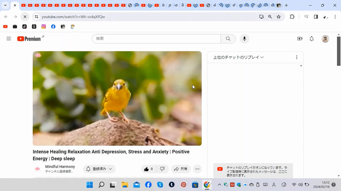Open Chrome three-dot menu

(x=335, y=17)
